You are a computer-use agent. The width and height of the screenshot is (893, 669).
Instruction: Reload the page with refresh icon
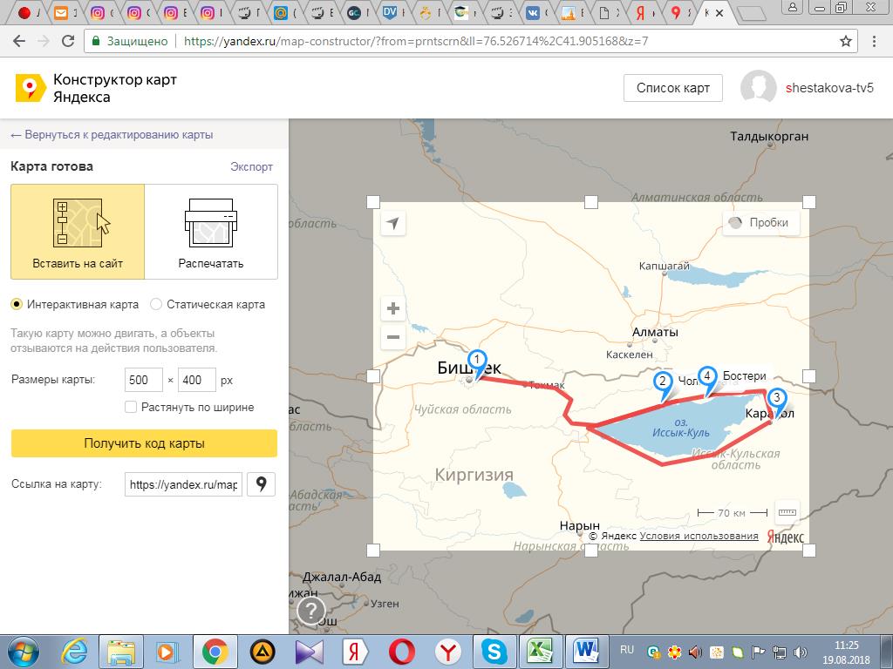[68, 41]
